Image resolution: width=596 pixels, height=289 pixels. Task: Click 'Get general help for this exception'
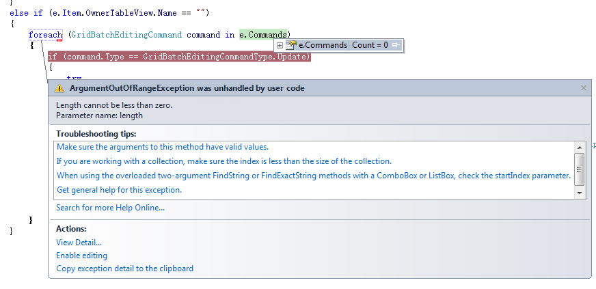point(119,190)
